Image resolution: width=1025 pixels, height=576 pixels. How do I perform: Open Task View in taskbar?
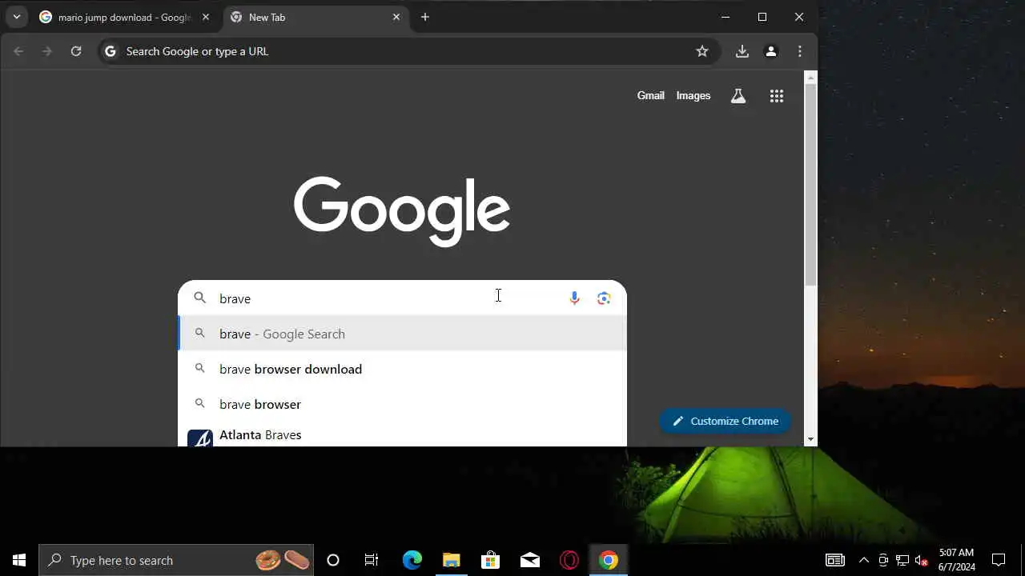[372, 560]
